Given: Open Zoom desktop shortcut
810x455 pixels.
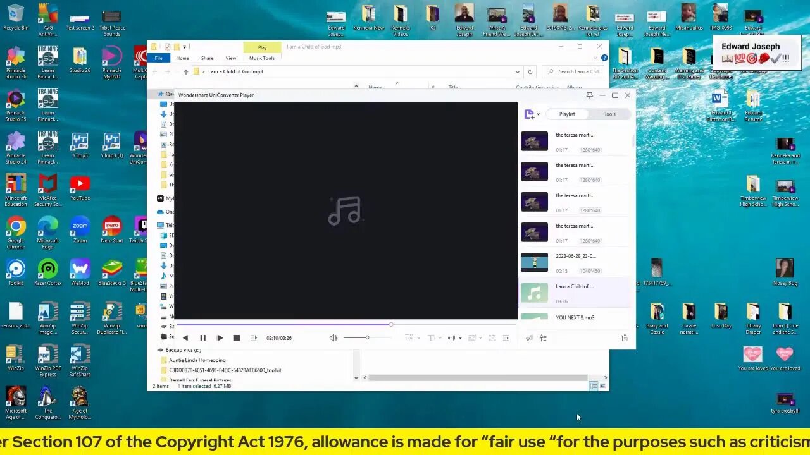Looking at the screenshot, I should (80, 231).
